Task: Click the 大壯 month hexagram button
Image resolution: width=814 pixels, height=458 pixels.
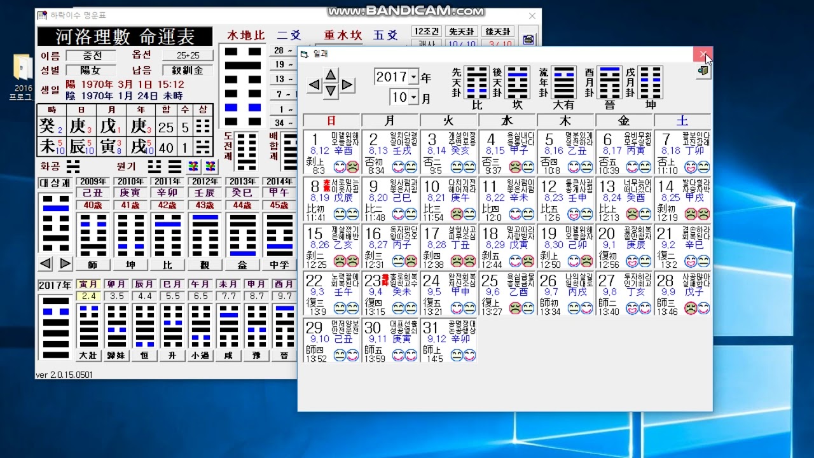Action: click(88, 355)
